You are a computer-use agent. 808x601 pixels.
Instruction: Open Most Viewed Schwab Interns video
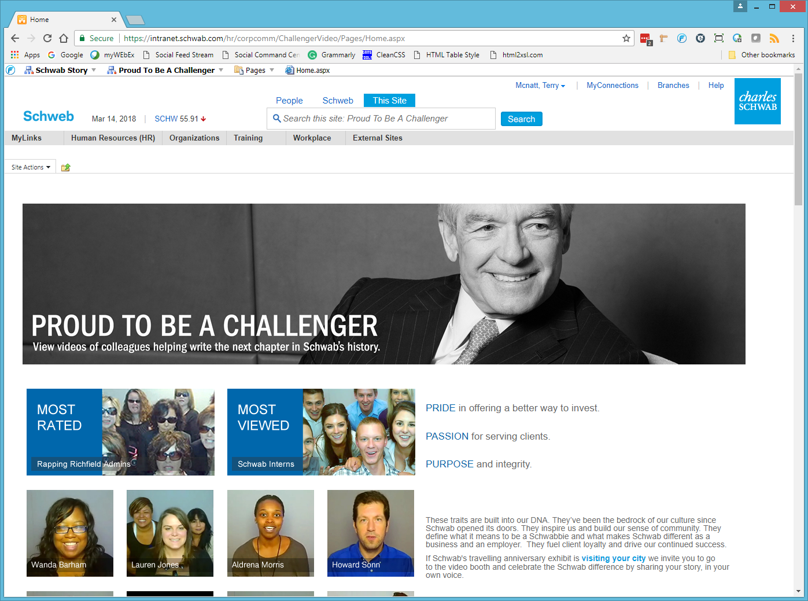click(x=321, y=432)
